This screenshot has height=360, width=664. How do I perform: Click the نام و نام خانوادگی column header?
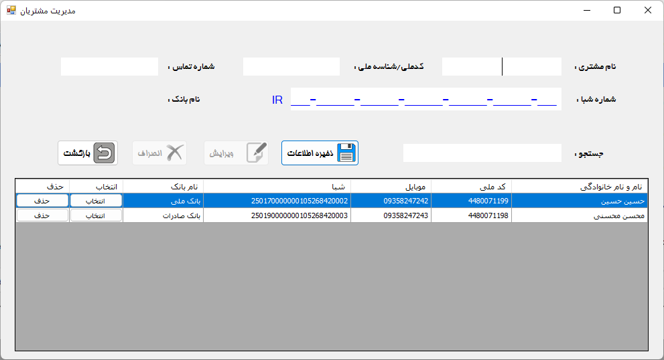[580, 187]
